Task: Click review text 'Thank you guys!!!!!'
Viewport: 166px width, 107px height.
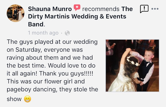Action: pos(66,74)
